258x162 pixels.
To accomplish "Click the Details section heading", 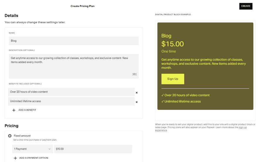I will tap(11, 15).
